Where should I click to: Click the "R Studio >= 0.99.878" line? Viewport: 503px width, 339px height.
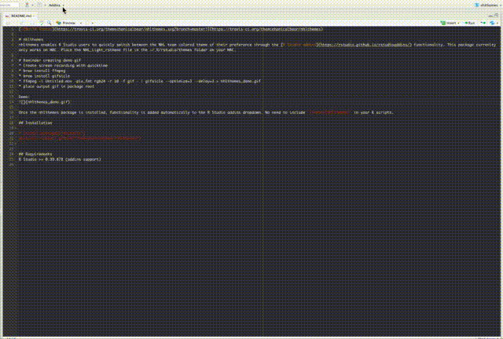(60, 159)
